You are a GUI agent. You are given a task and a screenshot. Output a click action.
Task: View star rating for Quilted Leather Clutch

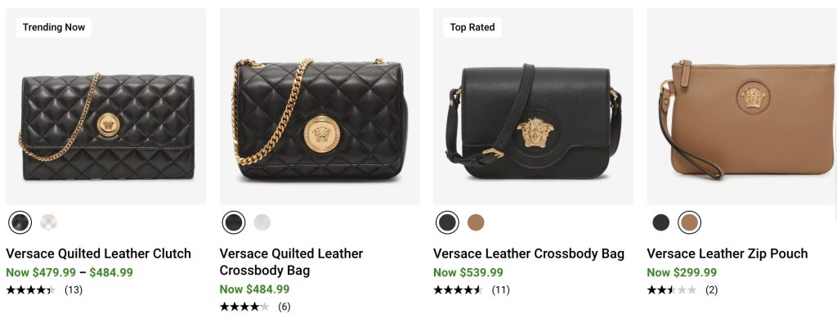click(x=31, y=289)
